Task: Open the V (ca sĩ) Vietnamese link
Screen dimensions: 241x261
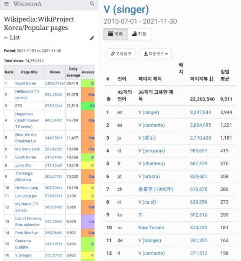Action: coord(147,202)
